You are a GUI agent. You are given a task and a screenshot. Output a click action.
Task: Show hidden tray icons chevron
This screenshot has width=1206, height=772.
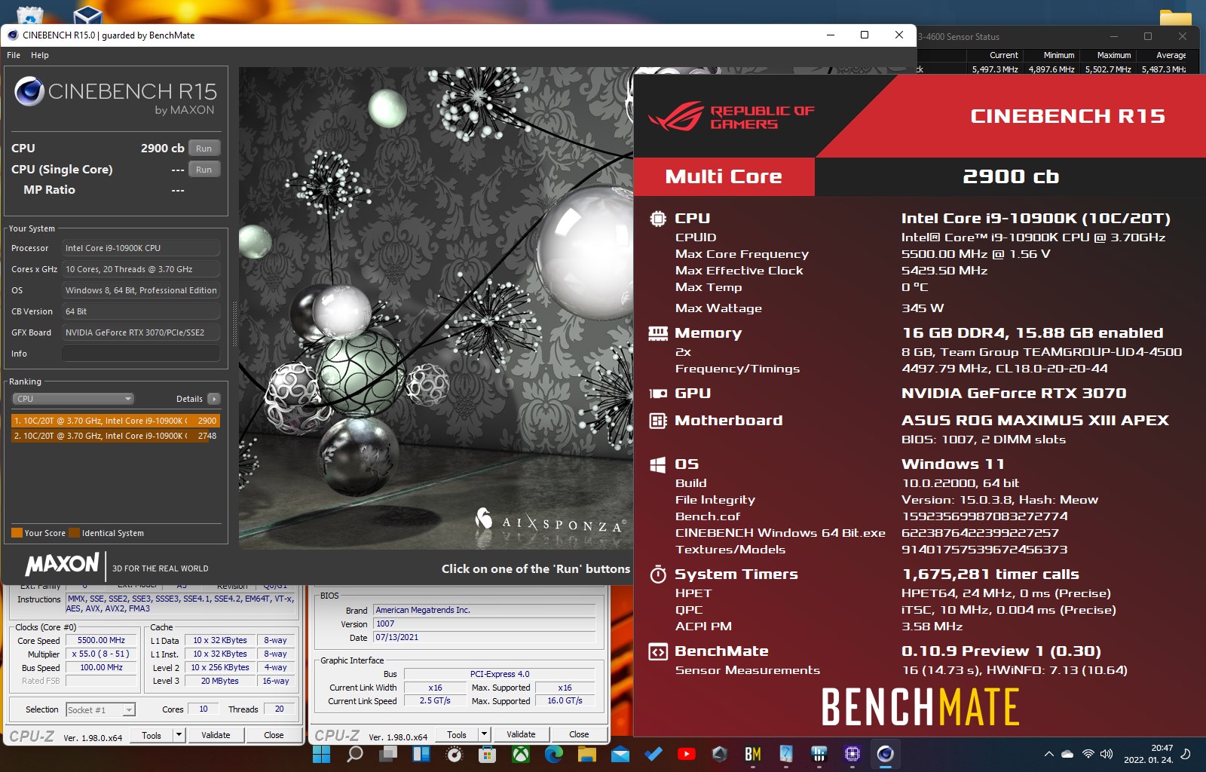click(1048, 754)
